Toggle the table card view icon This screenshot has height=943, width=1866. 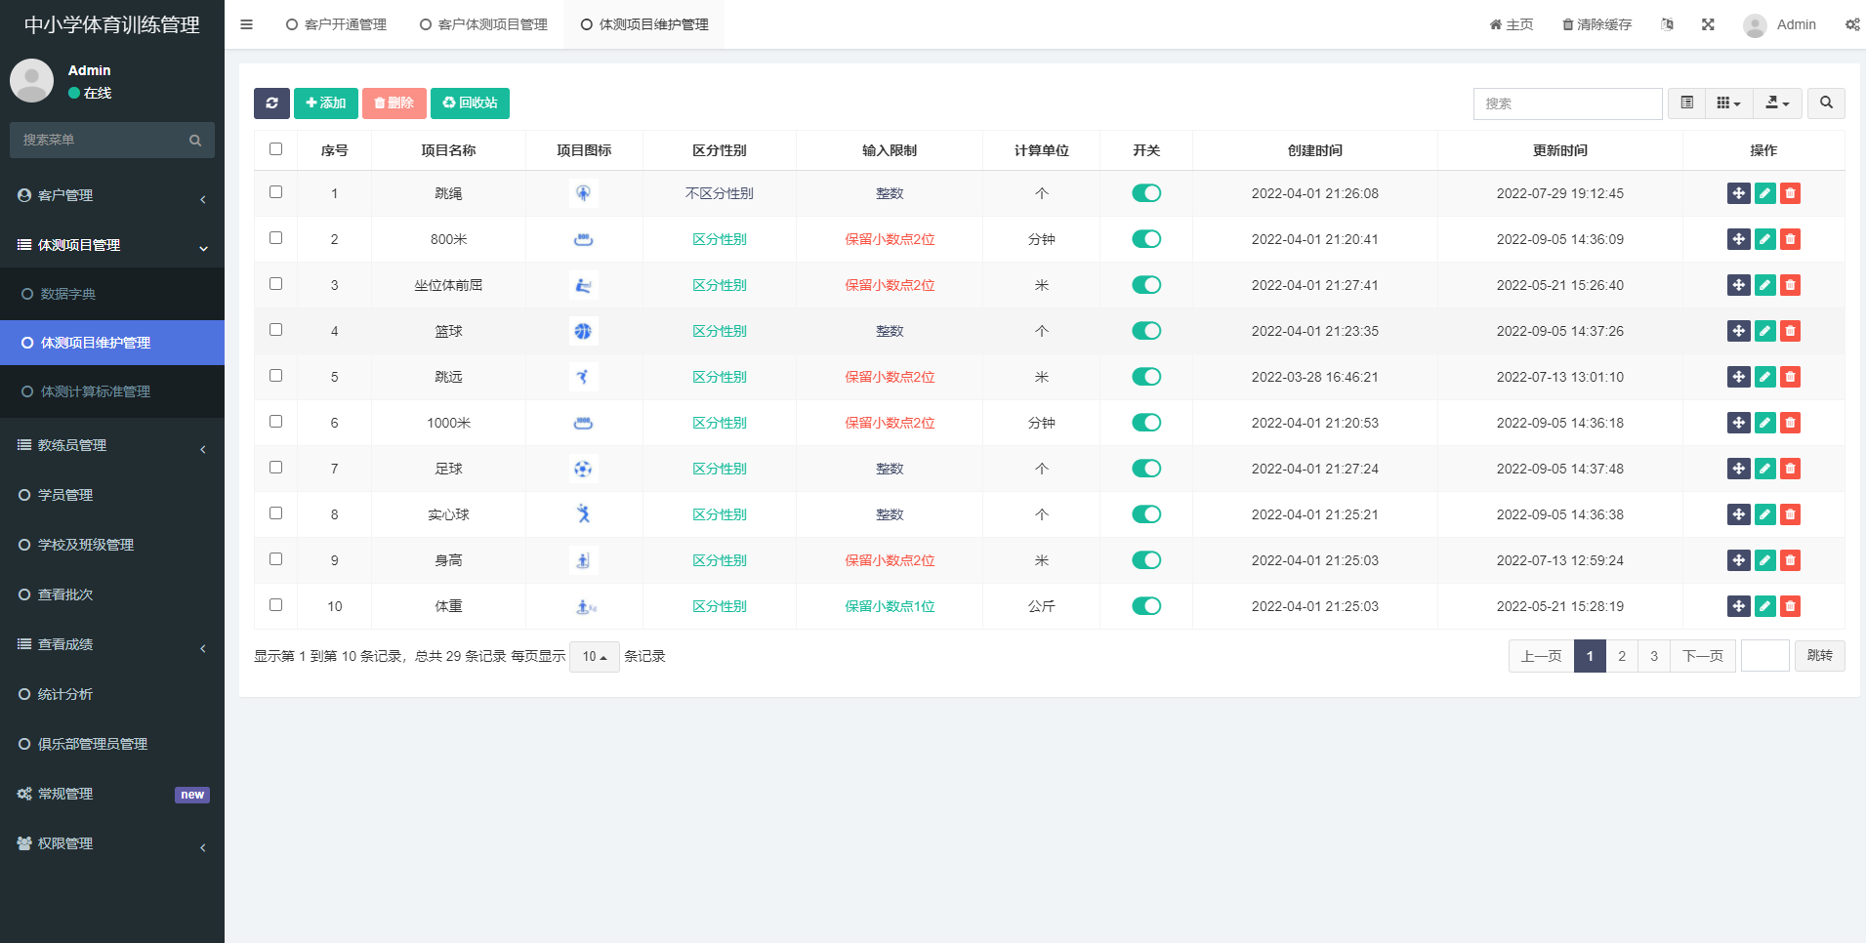point(1686,103)
